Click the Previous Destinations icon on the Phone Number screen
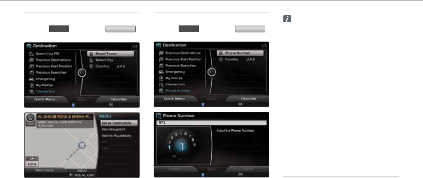423x178 pixels. pyautogui.click(x=161, y=53)
